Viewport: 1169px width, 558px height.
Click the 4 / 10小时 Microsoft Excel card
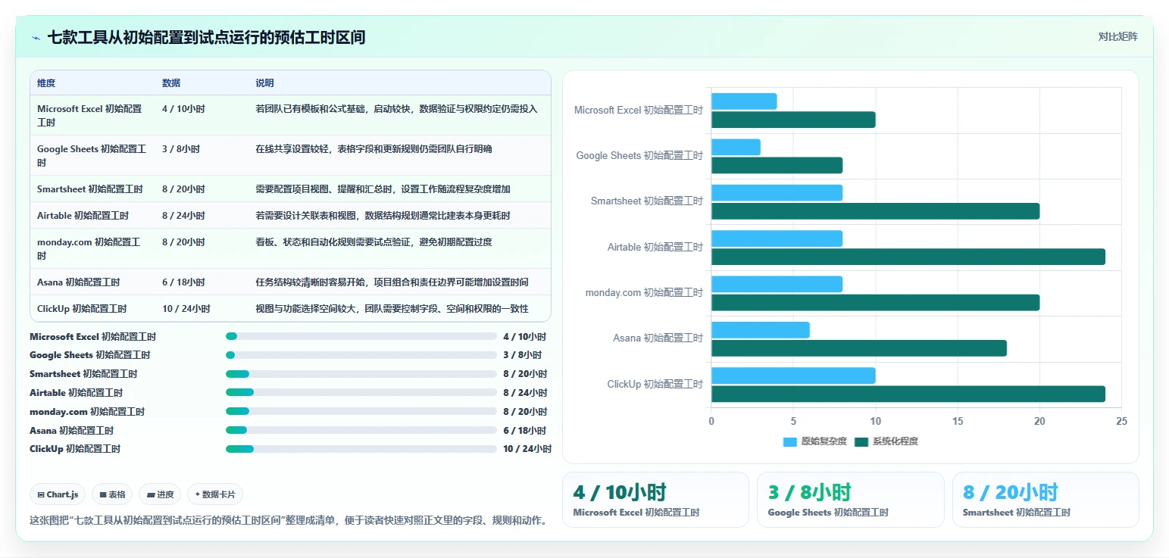655,500
